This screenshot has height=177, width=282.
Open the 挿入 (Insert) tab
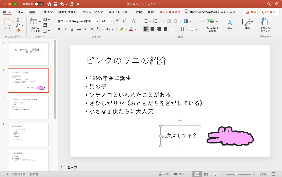point(20,12)
